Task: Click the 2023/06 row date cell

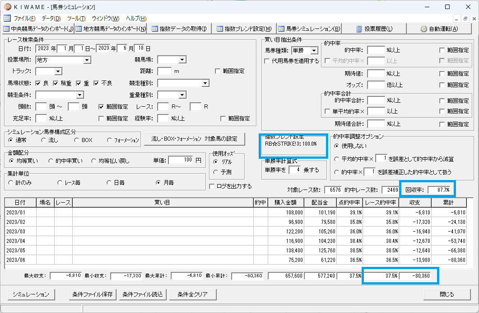Action: 20,260
